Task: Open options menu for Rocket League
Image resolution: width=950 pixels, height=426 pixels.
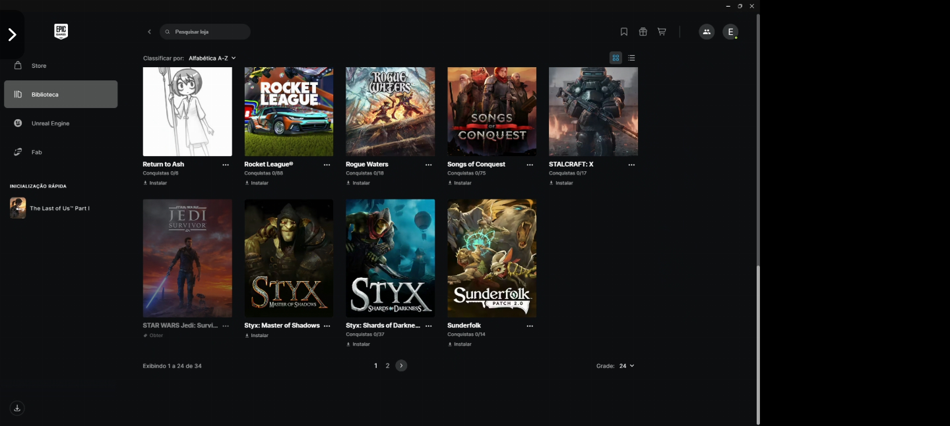Action: click(327, 165)
